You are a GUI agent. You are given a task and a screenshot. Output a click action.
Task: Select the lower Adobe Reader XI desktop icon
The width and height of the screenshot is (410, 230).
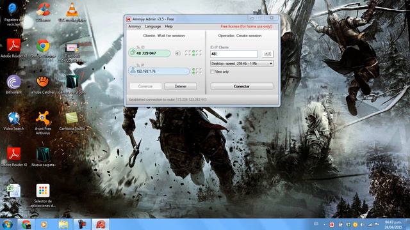(13, 157)
